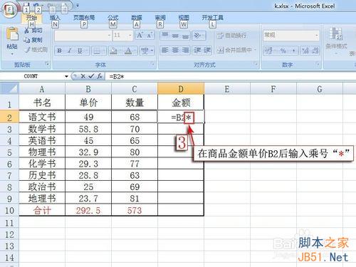Viewport: 356px width, 267px height.
Task: Open the Clipboard (剪贴板) group dialog launcher
Action: (x=47, y=64)
